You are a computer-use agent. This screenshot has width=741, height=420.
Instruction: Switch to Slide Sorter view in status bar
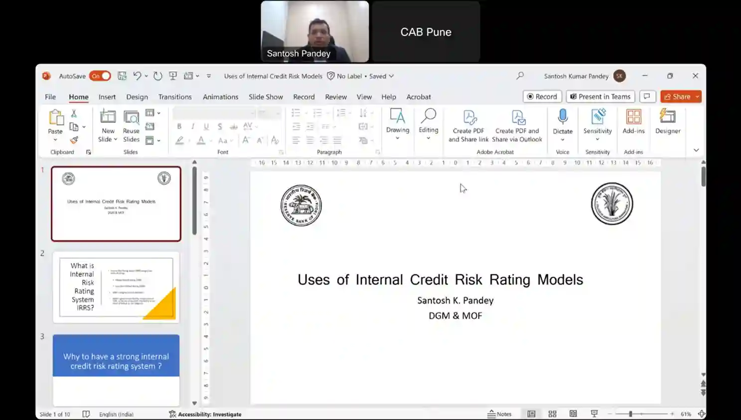tap(553, 414)
